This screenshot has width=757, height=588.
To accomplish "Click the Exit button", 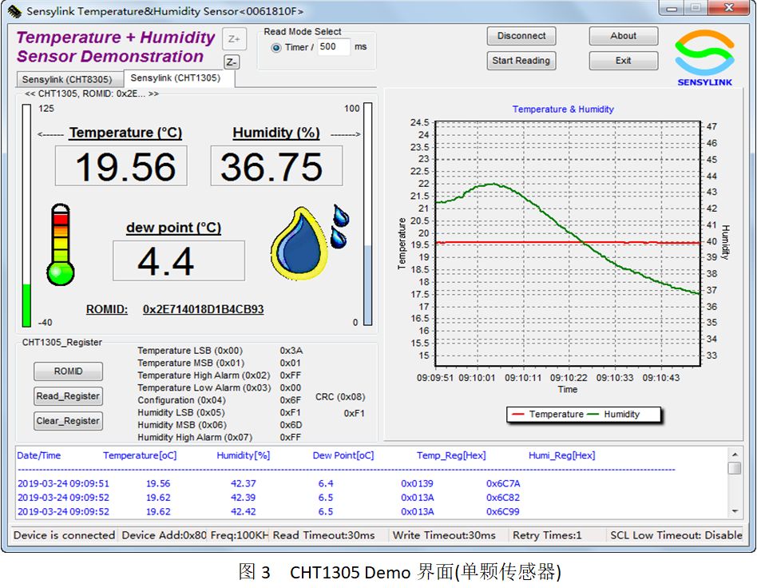I will point(624,61).
